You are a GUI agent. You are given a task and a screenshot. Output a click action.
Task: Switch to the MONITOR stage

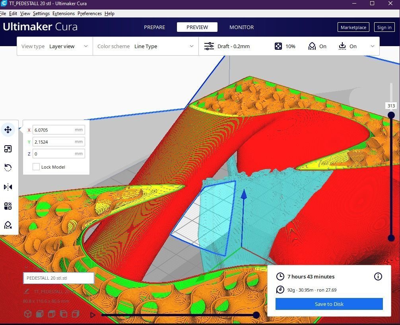241,27
